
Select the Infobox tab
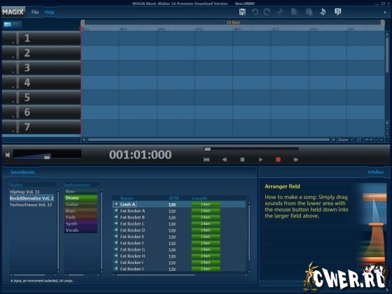[x=375, y=172]
